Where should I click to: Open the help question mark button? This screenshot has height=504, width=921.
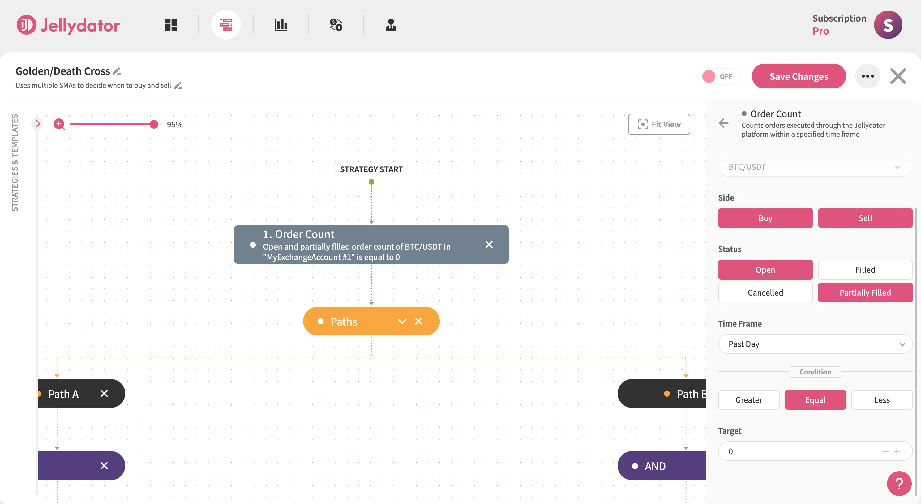point(899,484)
